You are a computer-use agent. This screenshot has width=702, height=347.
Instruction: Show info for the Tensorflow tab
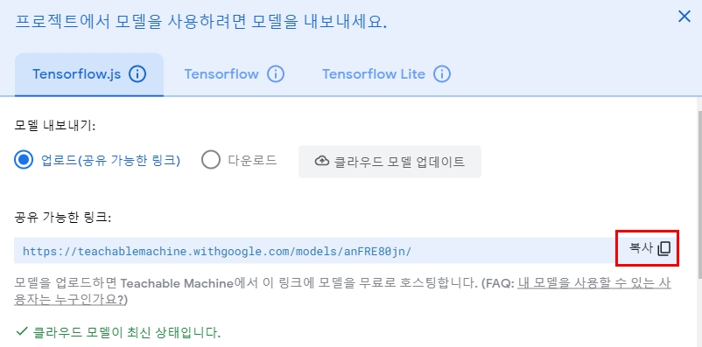[x=276, y=73]
